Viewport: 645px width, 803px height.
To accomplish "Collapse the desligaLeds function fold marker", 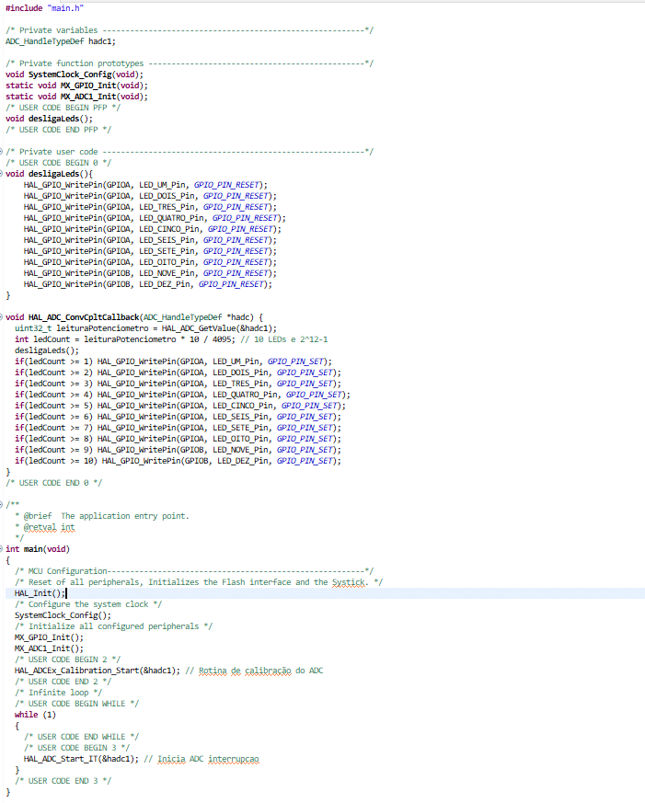I will click(x=3, y=173).
